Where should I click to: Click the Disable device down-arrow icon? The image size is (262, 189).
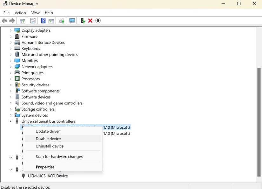[98, 21]
